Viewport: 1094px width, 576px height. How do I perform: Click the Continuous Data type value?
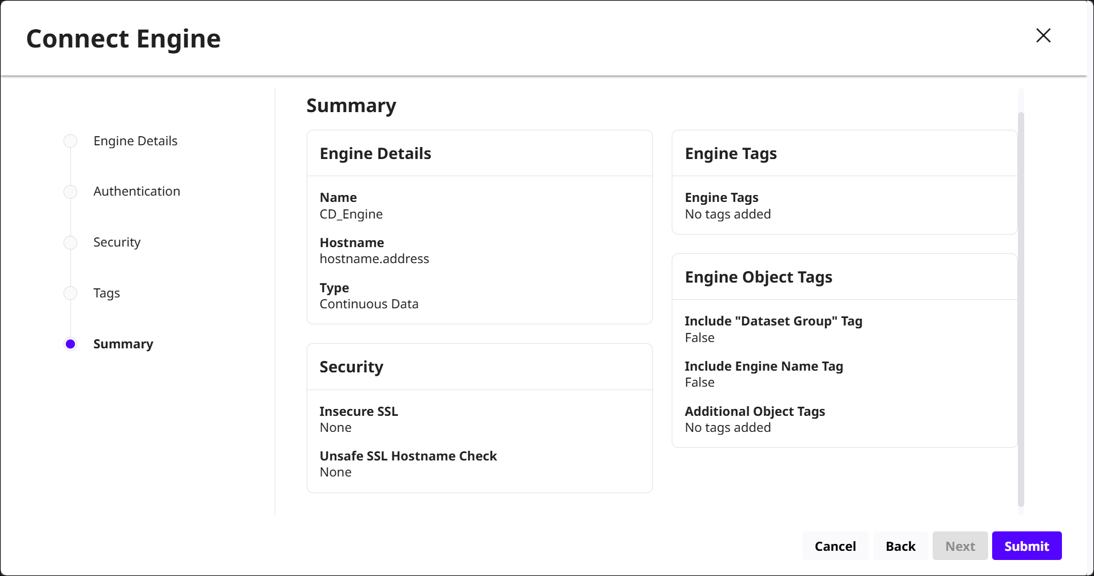pos(369,304)
